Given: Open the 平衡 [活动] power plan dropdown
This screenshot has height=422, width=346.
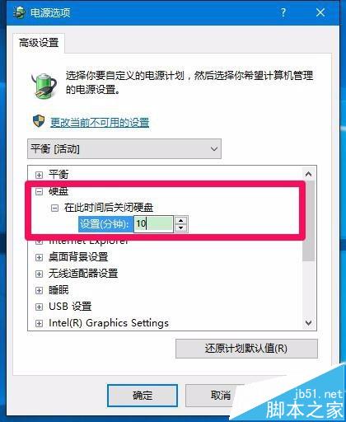Looking at the screenshot, I should click(x=124, y=149).
